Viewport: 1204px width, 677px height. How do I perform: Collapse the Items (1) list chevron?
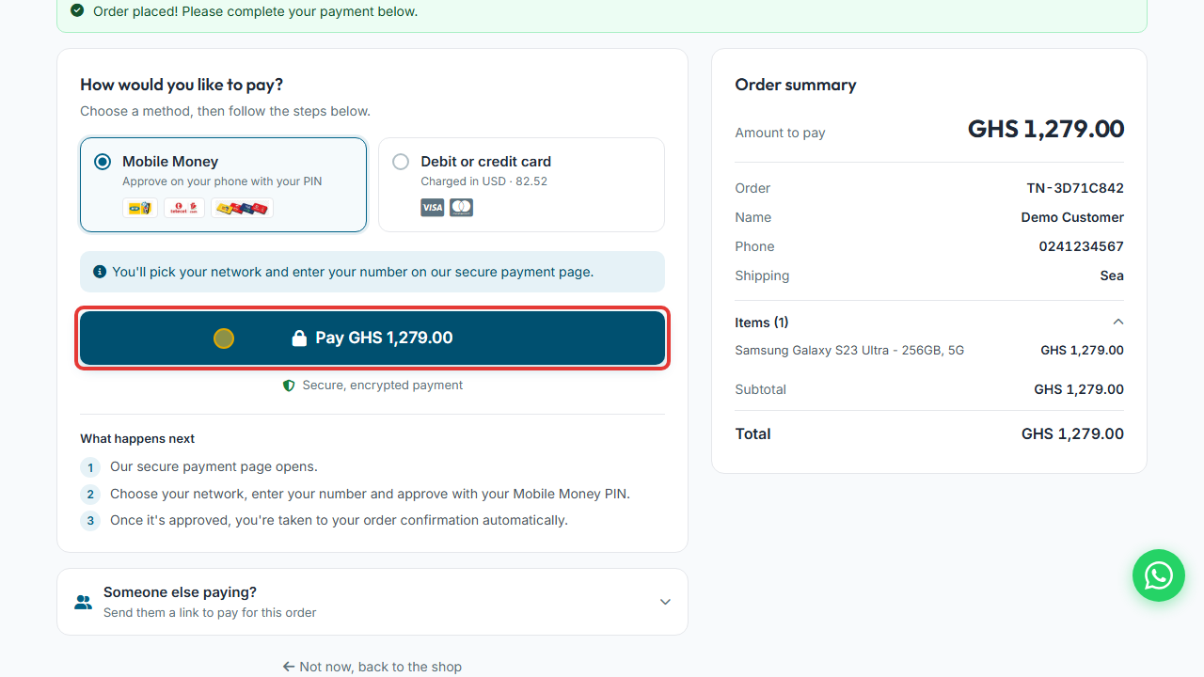[x=1118, y=323]
